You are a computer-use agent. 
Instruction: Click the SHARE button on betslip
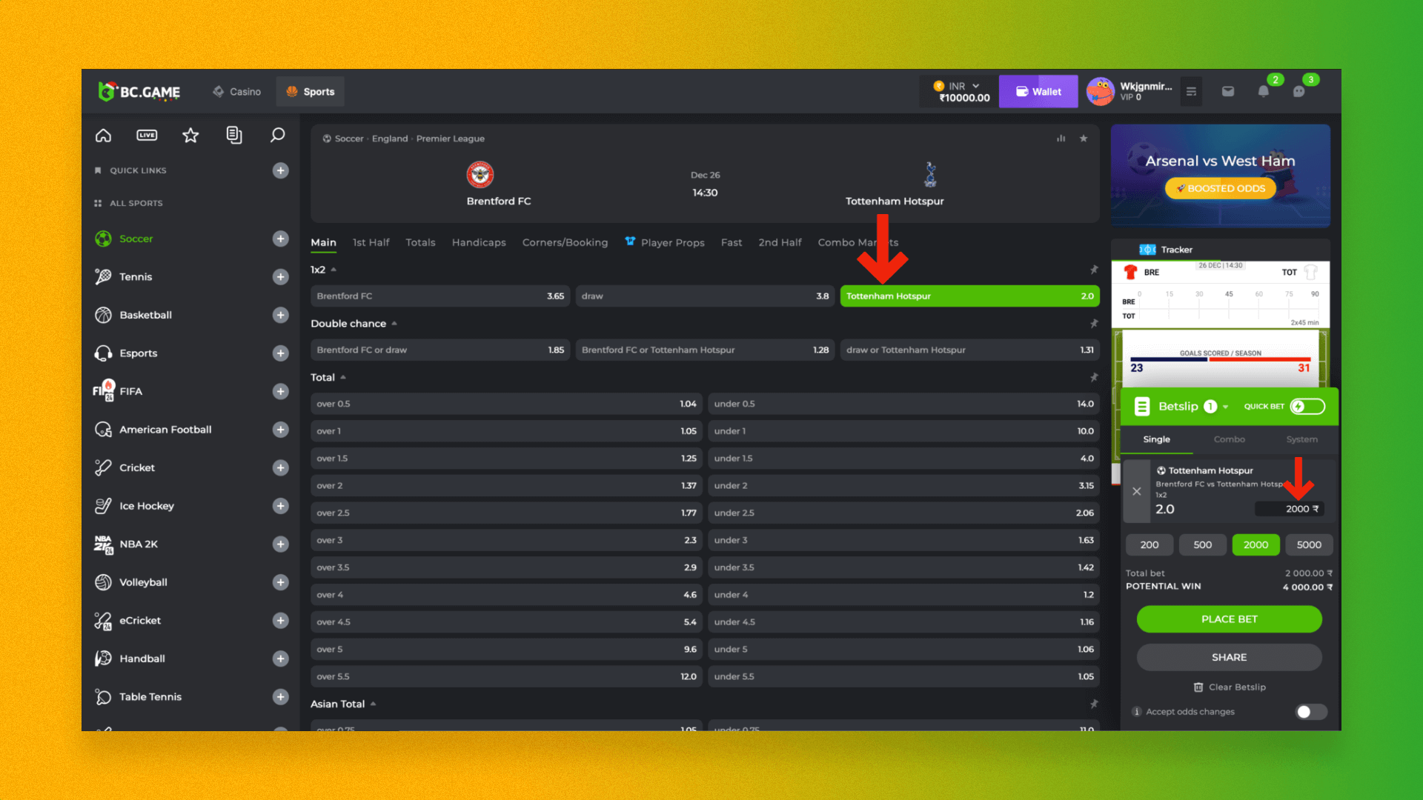pyautogui.click(x=1230, y=656)
